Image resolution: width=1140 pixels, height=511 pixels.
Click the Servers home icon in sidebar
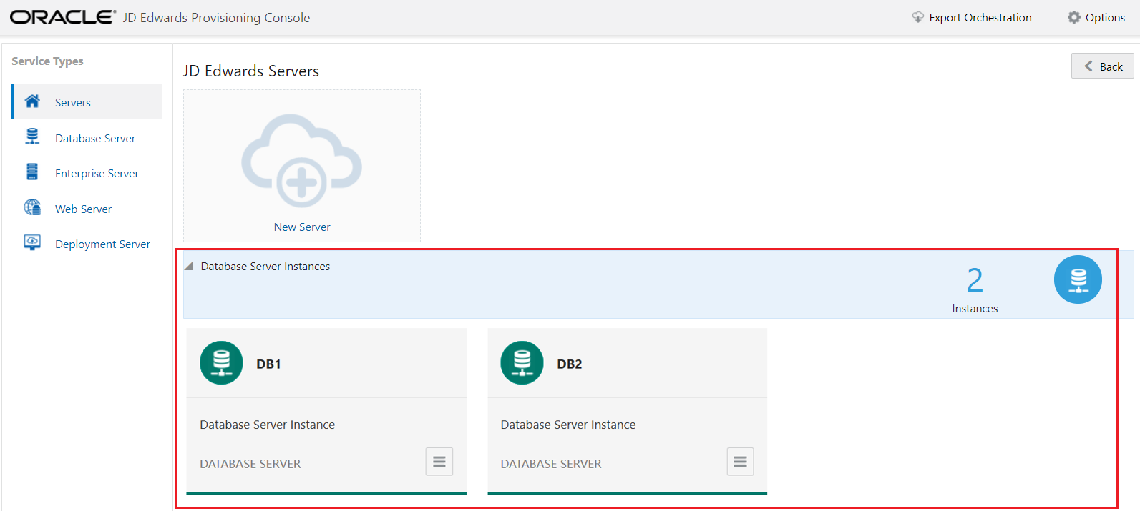(x=32, y=101)
